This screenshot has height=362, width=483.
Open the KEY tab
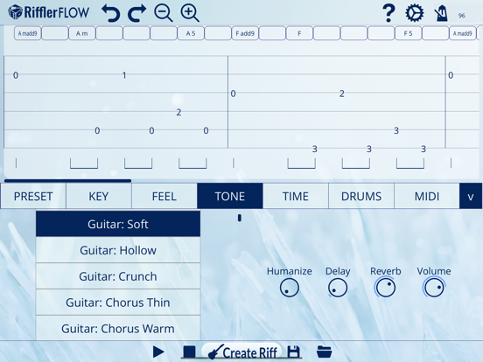click(x=99, y=196)
